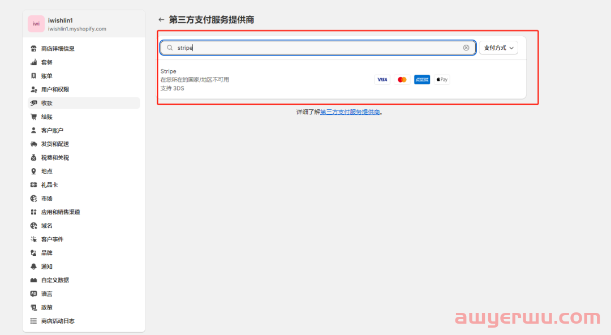Click the Visa card icon
This screenshot has width=611, height=335.
point(382,80)
